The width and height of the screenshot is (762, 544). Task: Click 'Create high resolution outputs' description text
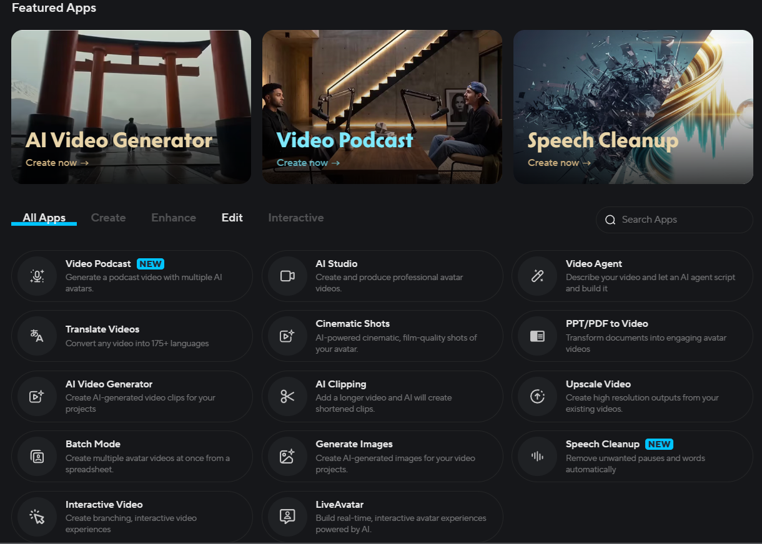tap(642, 403)
